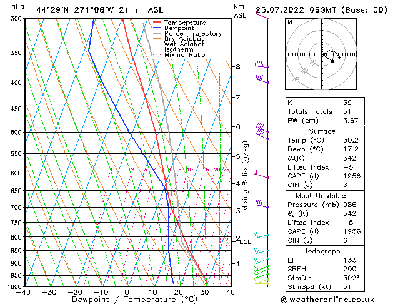Click the 500 hPa pressure label
Image resolution: width=393 pixels, height=304 pixels.
[17, 133]
